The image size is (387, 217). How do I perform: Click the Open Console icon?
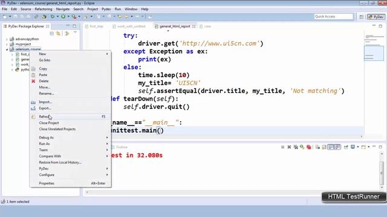coord(363,147)
